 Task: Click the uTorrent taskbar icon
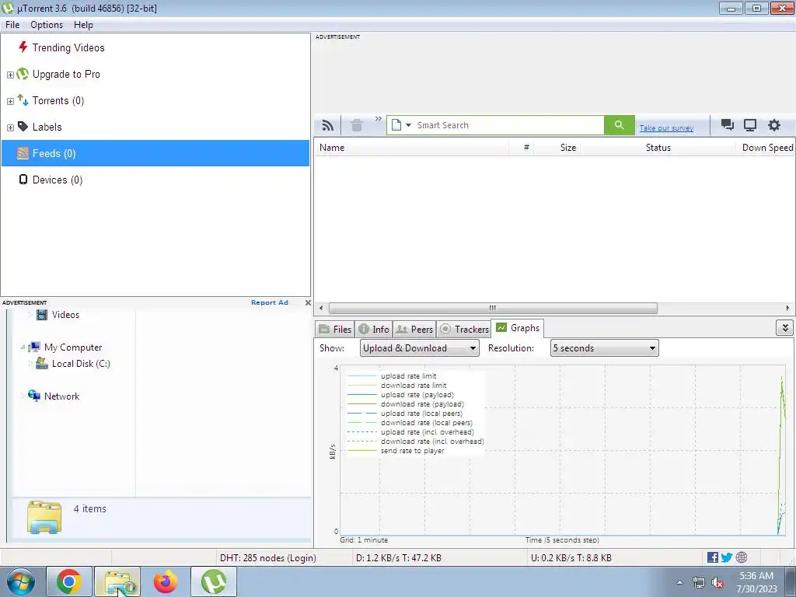214,581
